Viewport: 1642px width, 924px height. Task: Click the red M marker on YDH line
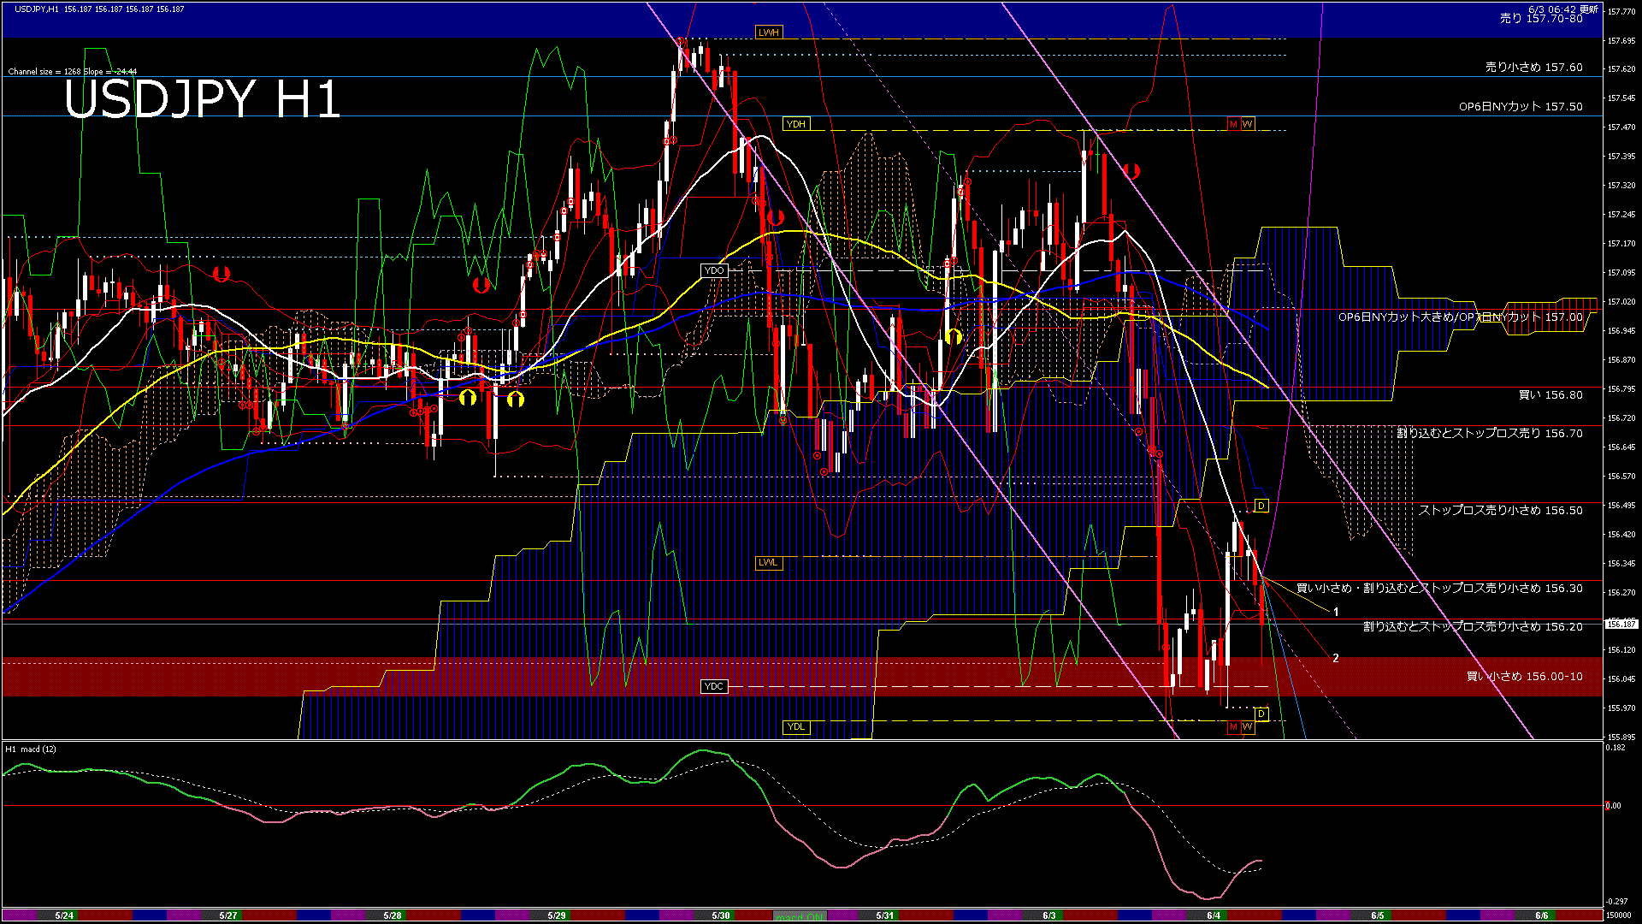tap(1234, 124)
